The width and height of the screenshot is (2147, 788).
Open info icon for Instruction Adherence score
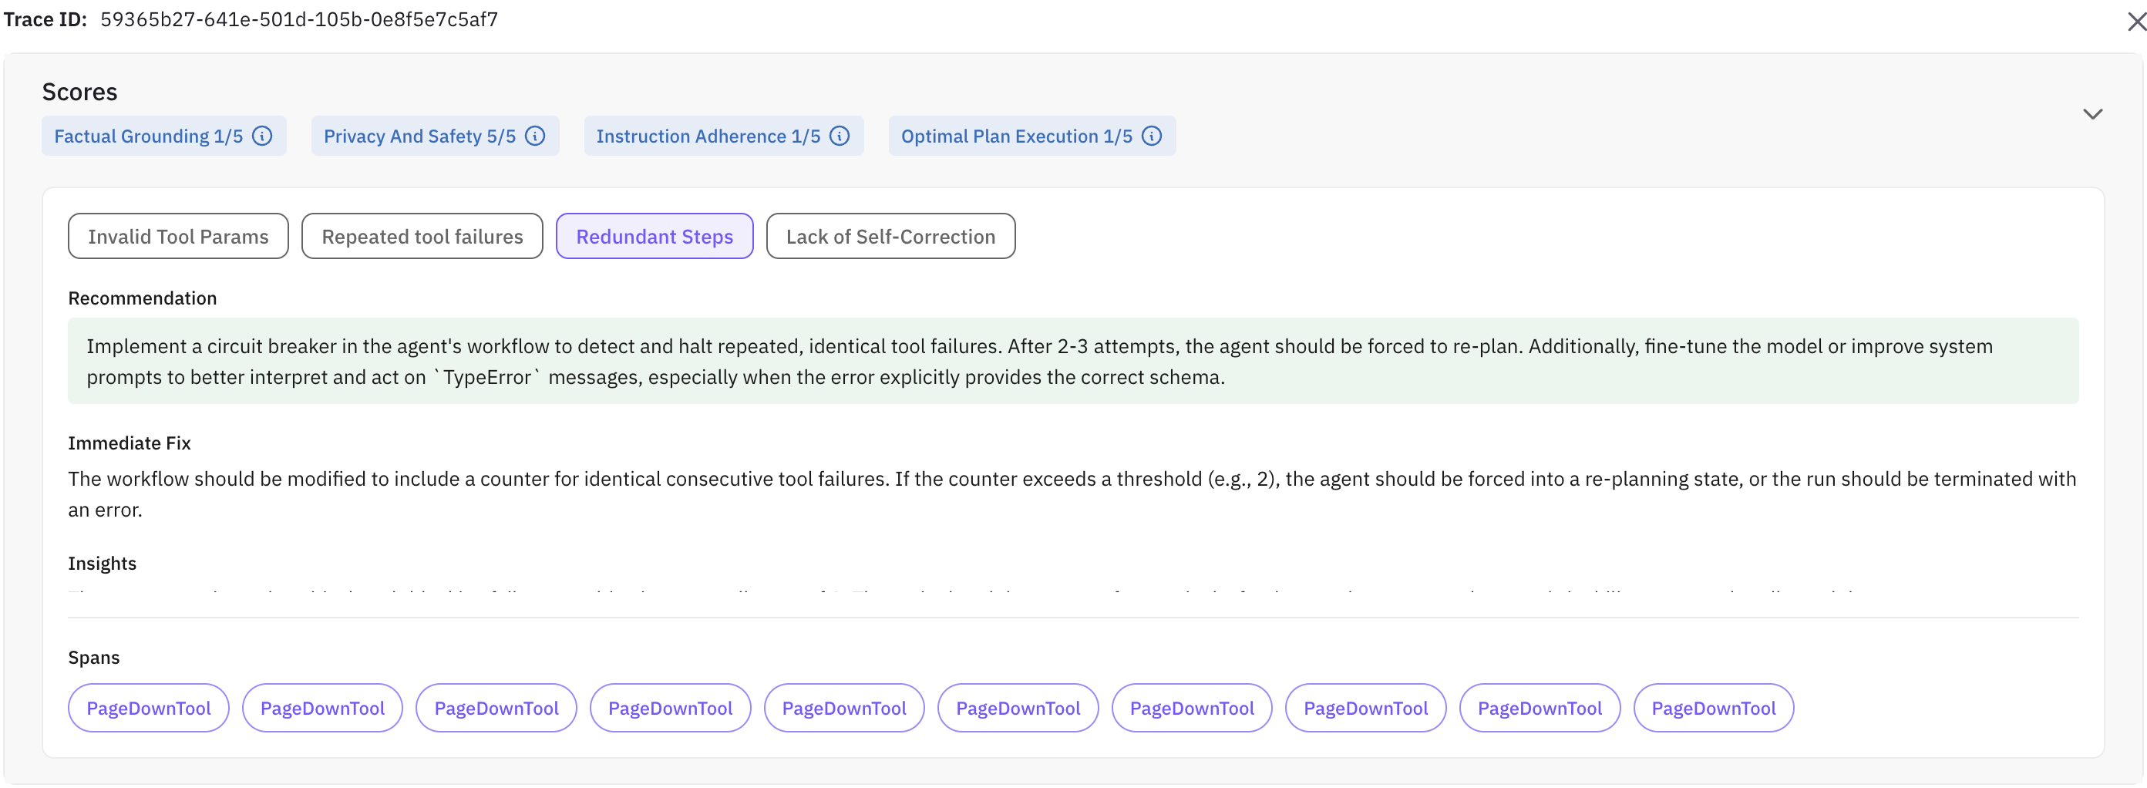click(x=840, y=136)
